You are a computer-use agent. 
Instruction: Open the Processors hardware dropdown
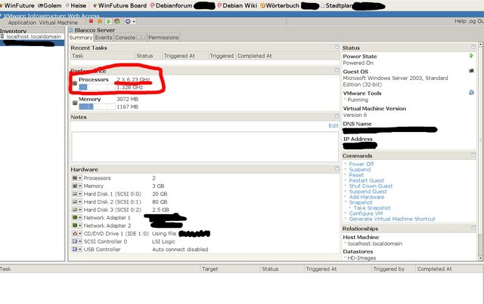point(76,178)
